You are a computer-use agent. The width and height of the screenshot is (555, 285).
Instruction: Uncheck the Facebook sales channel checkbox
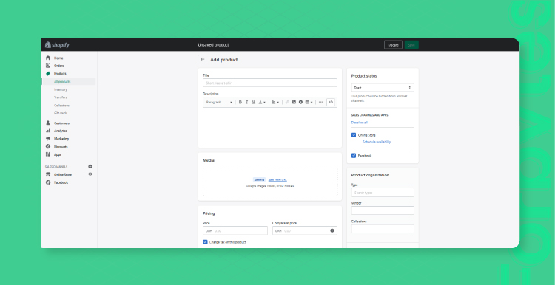354,155
